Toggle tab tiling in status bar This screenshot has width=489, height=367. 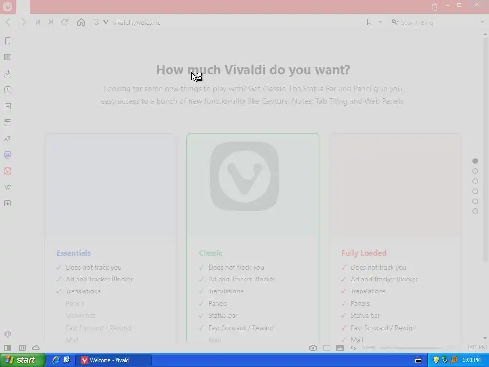(22, 348)
